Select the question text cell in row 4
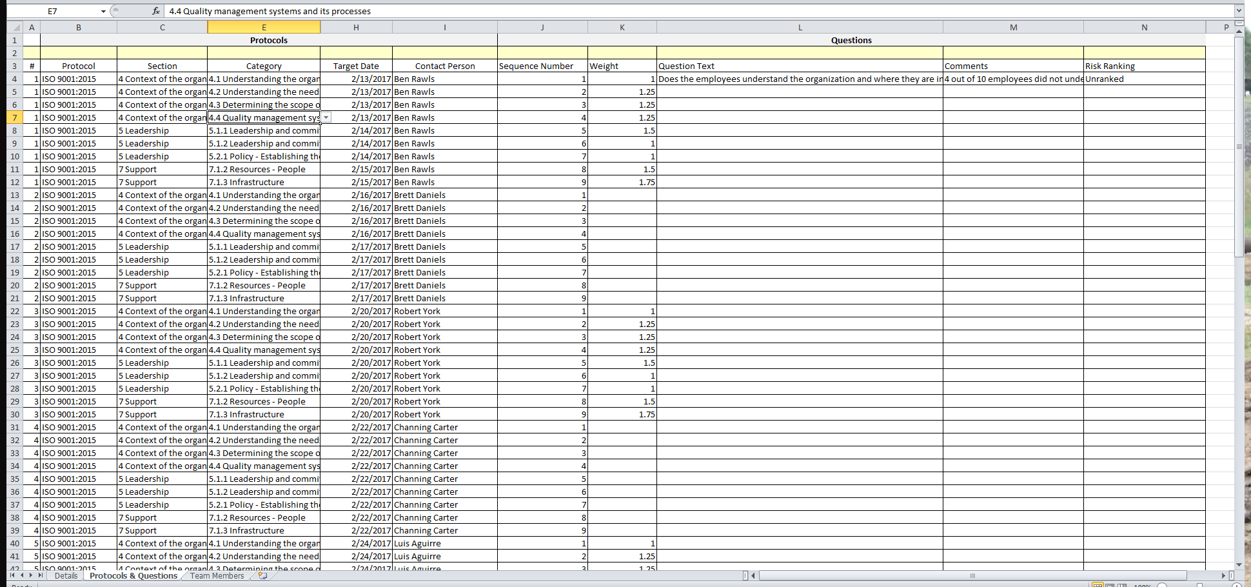 (x=800, y=79)
